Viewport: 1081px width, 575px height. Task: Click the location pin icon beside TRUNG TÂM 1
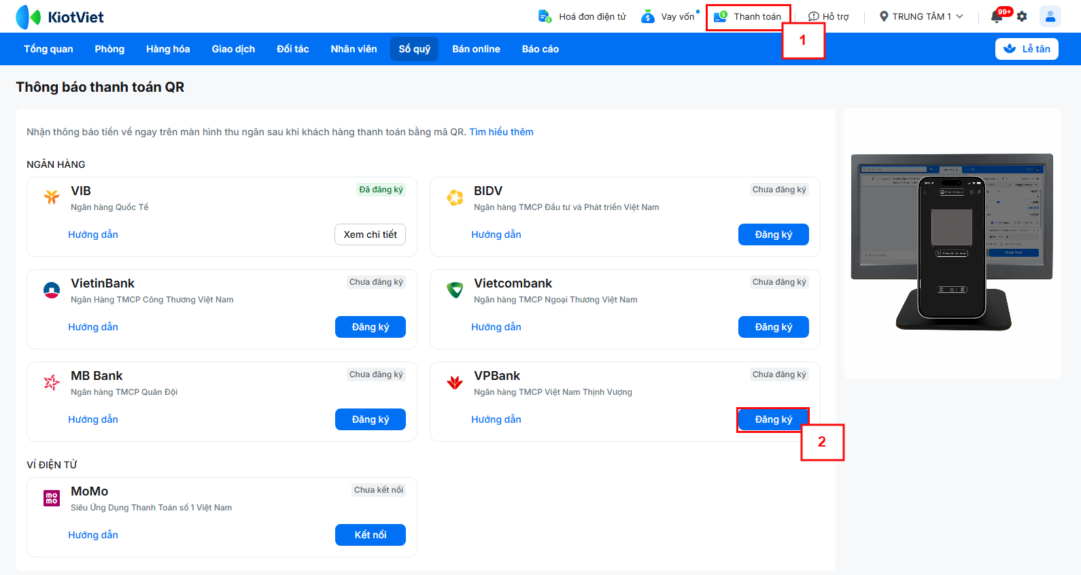pos(884,16)
